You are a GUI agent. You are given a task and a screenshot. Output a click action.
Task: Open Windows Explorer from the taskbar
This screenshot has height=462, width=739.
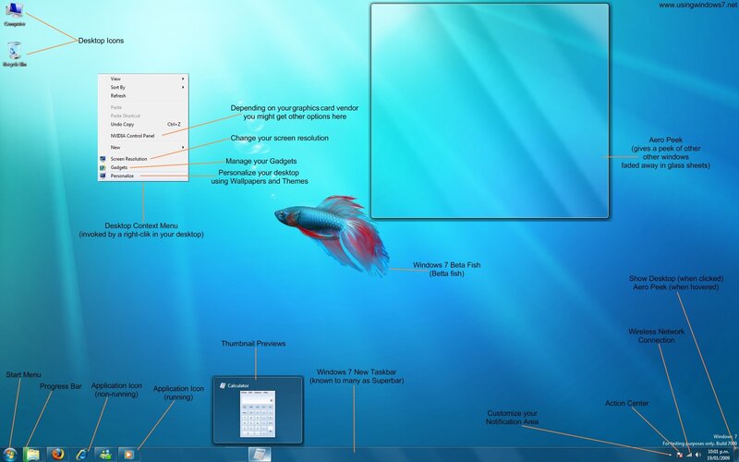[x=33, y=455]
